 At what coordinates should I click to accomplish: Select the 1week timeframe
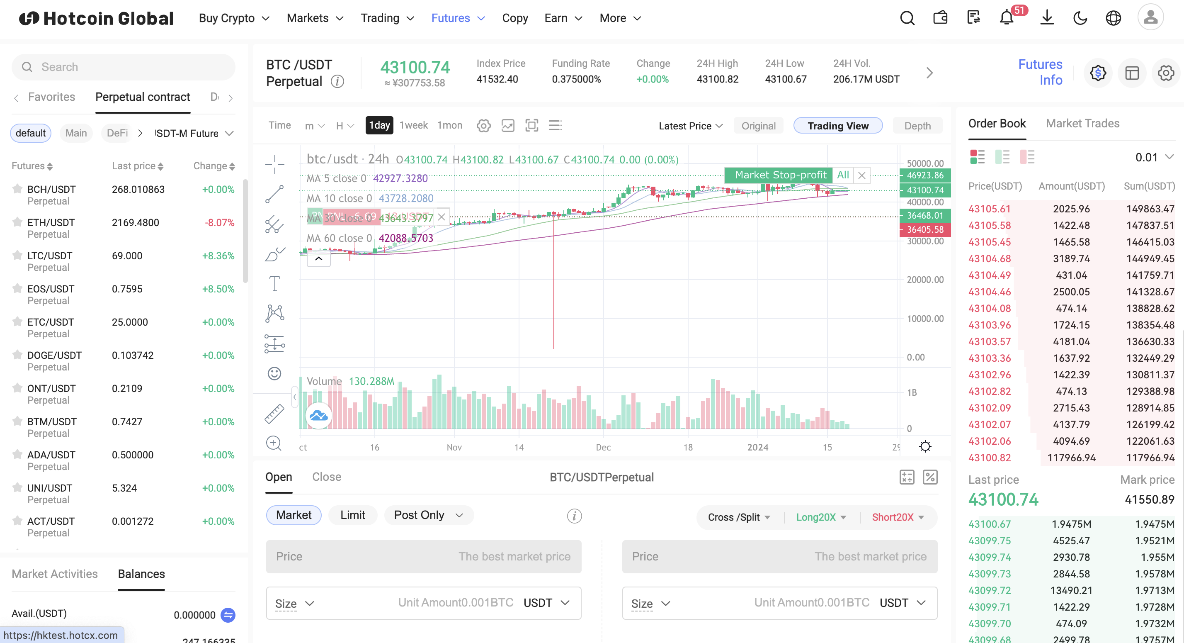coord(413,125)
